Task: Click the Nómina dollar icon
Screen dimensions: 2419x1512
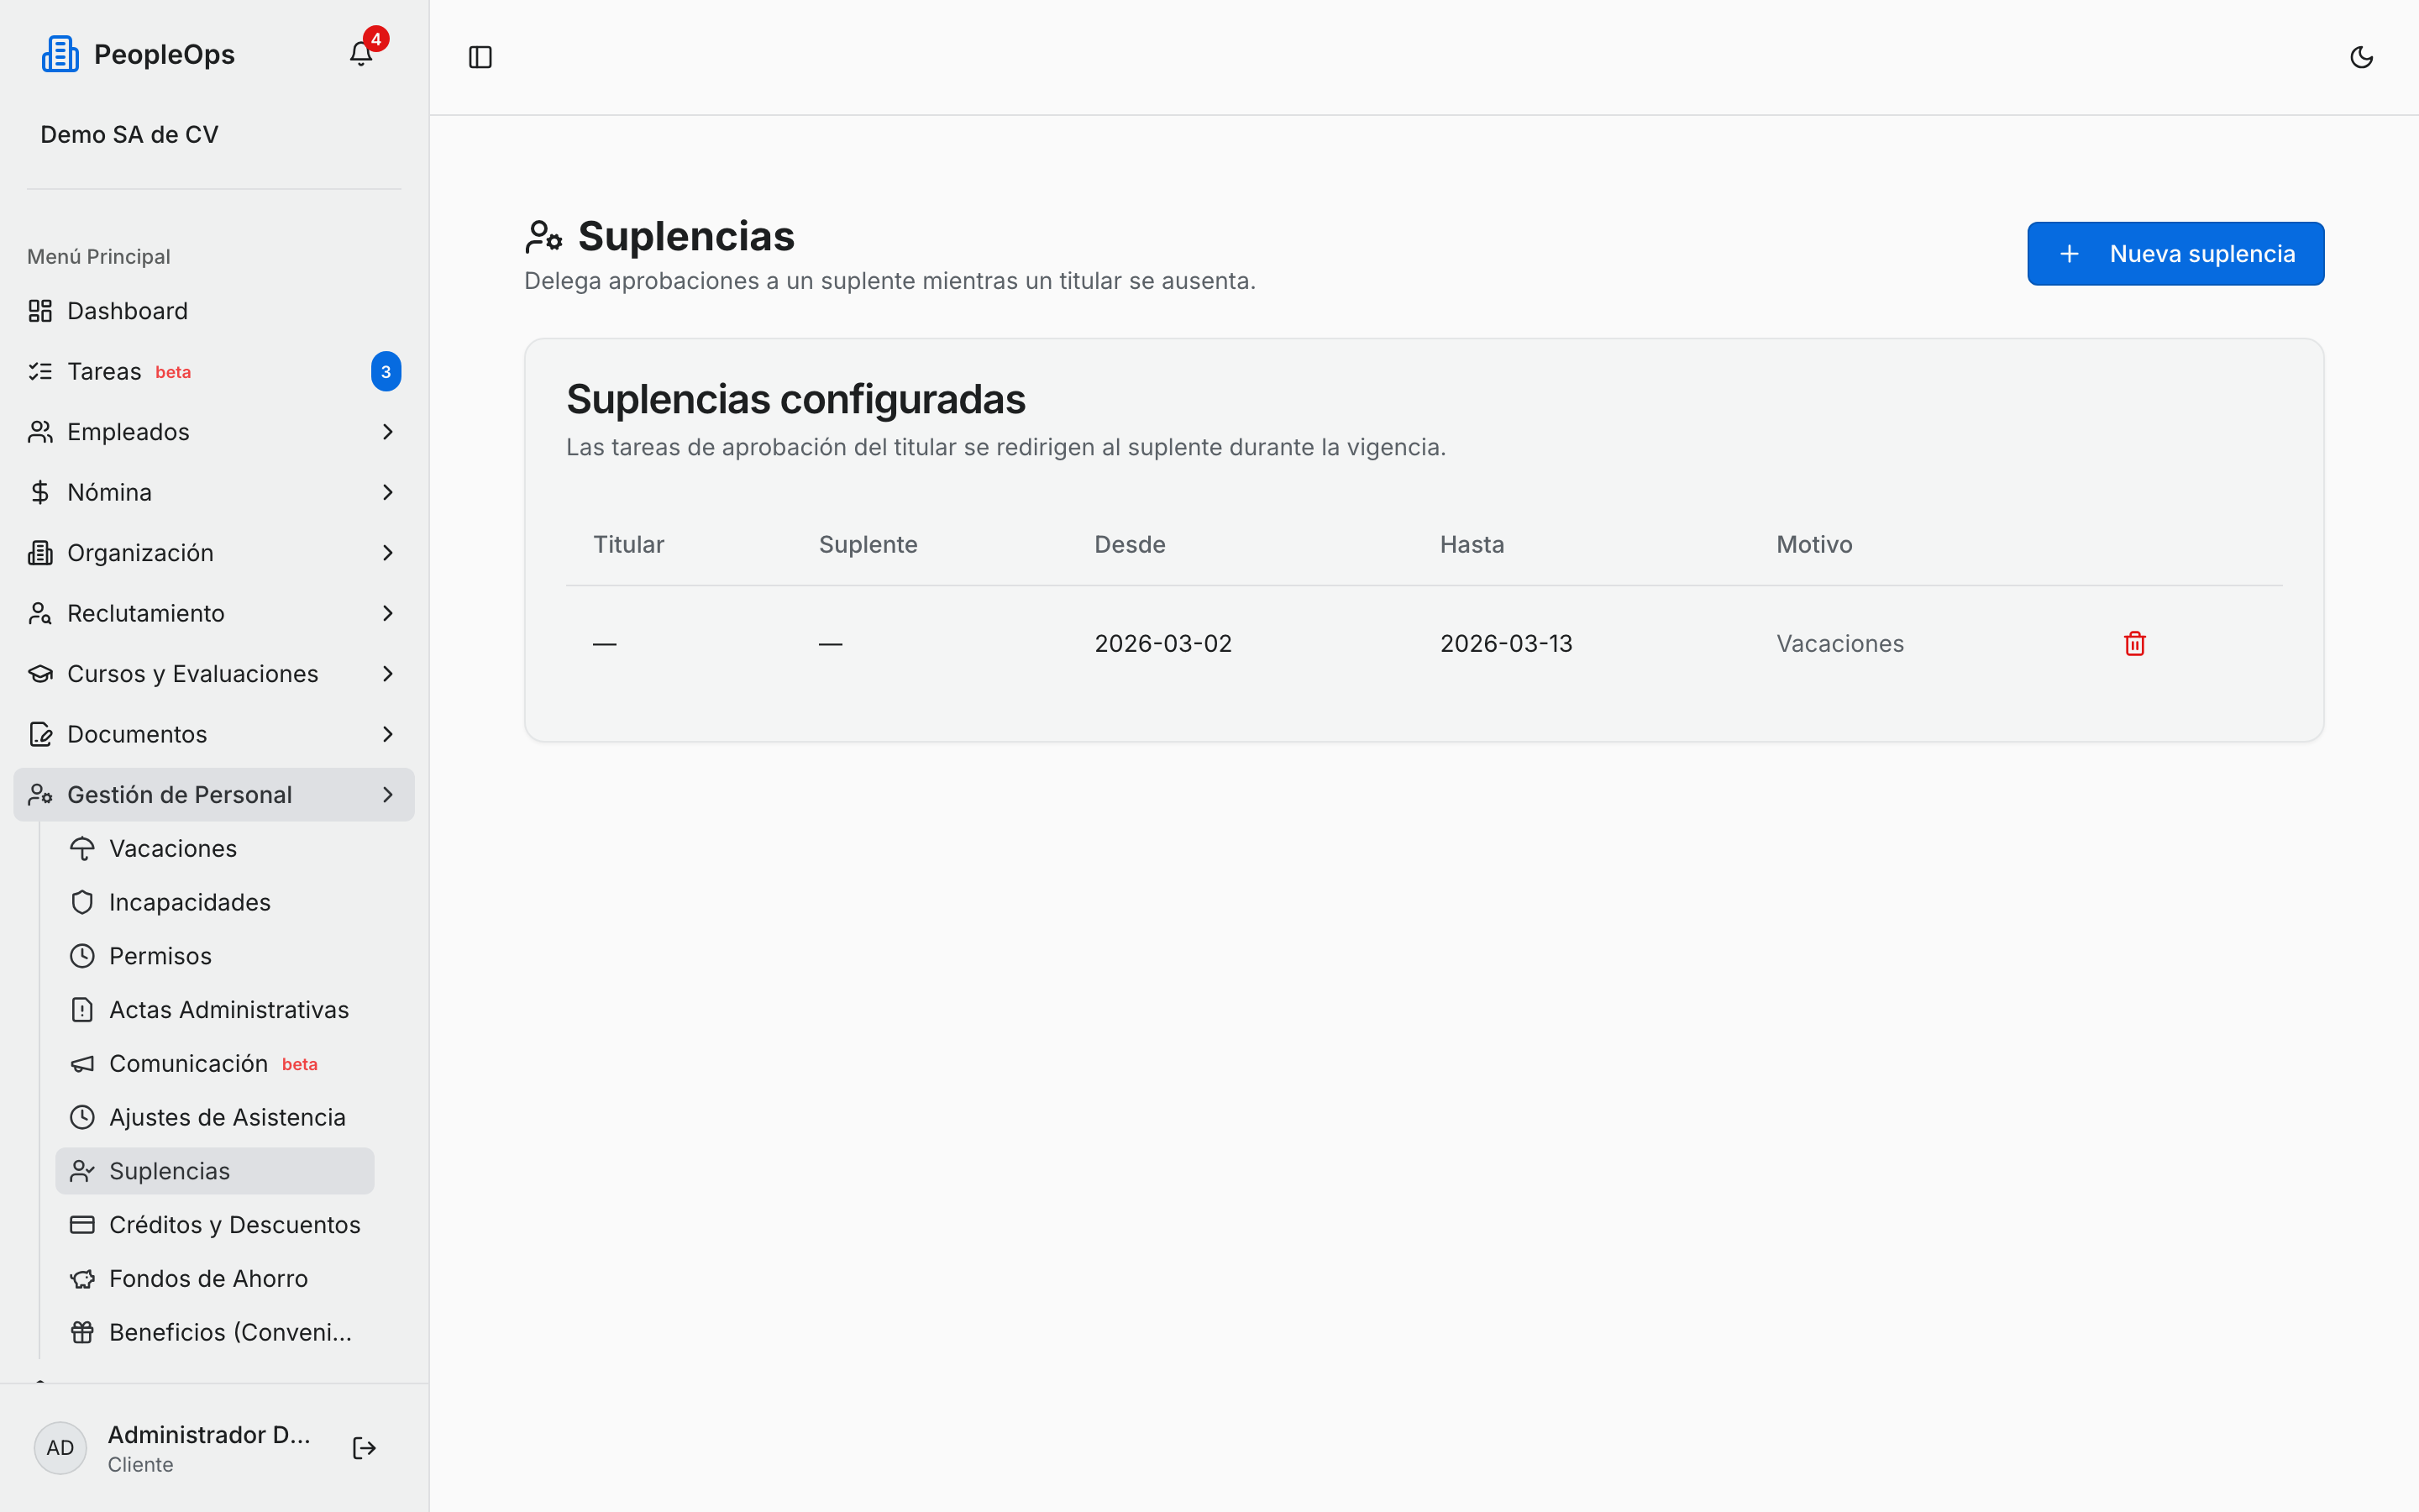Action: point(40,492)
